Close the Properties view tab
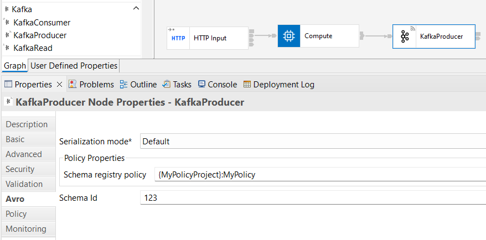 [x=60, y=84]
